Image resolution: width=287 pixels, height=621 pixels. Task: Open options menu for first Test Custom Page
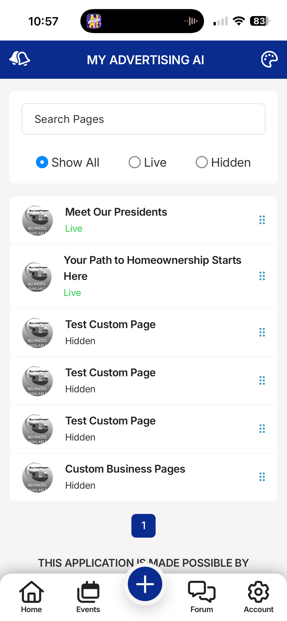[x=262, y=332]
